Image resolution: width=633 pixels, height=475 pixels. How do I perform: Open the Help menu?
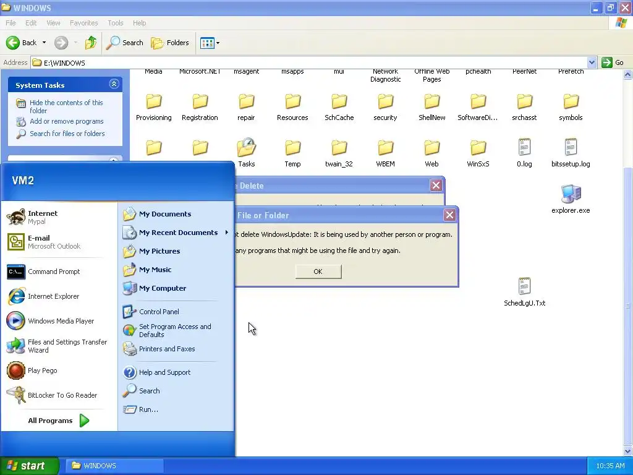point(139,23)
